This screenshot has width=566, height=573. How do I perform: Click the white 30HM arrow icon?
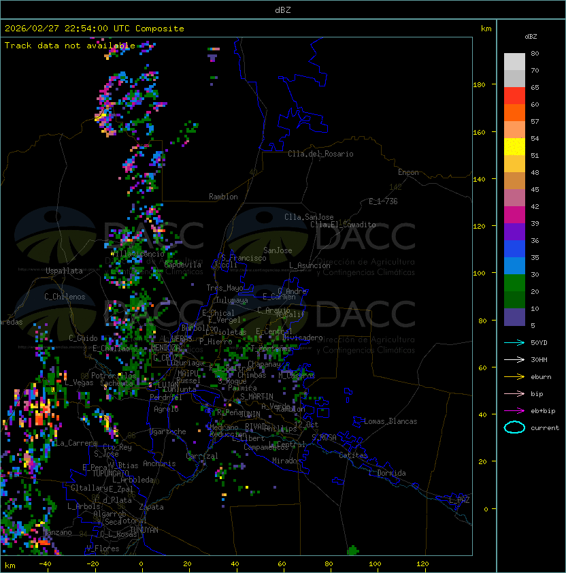point(514,359)
